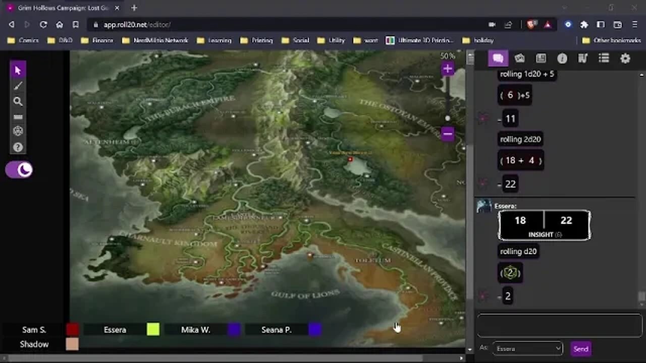The height and width of the screenshot is (363, 646).
Task: Click the bookmark this page icon
Action: pyautogui.click(x=76, y=24)
